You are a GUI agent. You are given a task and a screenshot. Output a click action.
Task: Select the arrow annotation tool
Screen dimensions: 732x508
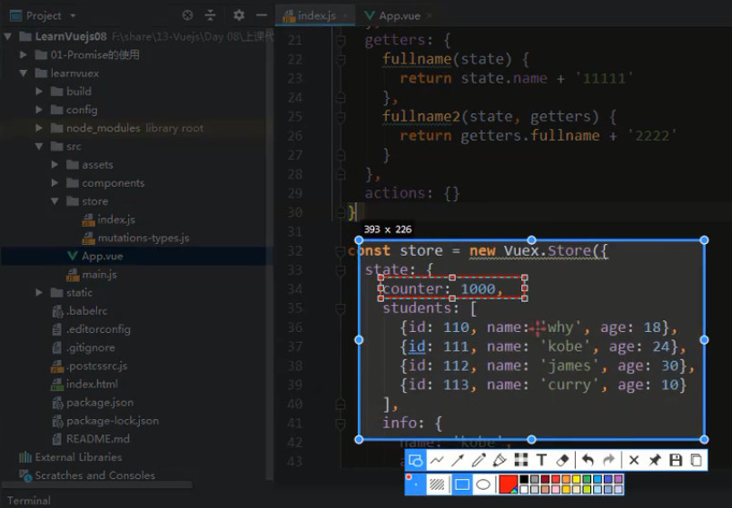click(458, 461)
